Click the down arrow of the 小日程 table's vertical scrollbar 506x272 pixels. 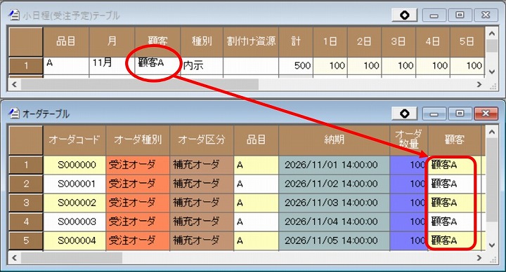pyautogui.click(x=492, y=72)
